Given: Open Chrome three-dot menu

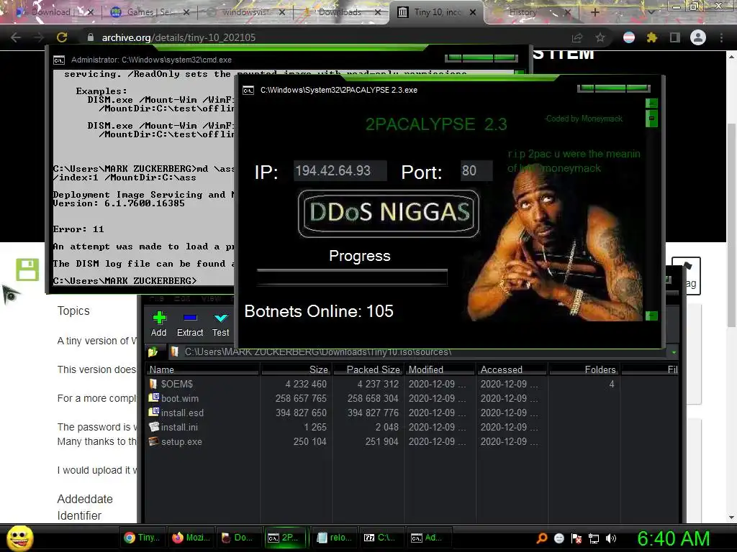Looking at the screenshot, I should (721, 37).
